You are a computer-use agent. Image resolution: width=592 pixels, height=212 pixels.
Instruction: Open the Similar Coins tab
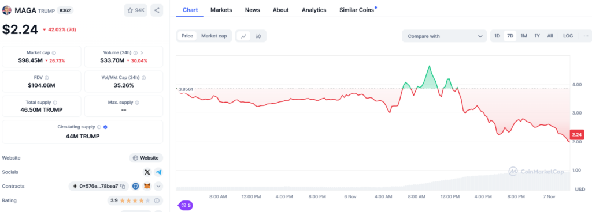click(x=357, y=10)
